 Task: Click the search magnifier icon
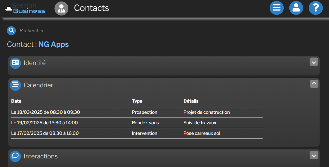point(11,31)
